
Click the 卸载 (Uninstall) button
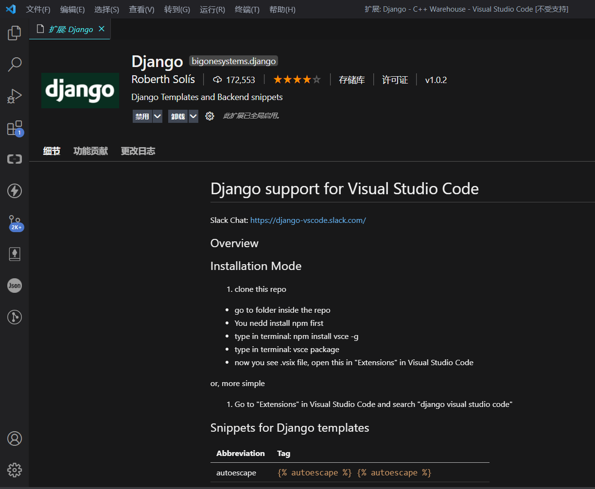pos(178,117)
